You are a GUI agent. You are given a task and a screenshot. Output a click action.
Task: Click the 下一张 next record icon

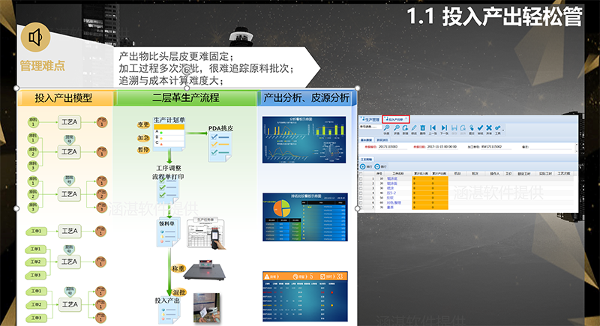443,129
